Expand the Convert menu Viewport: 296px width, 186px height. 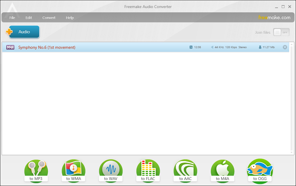point(49,18)
